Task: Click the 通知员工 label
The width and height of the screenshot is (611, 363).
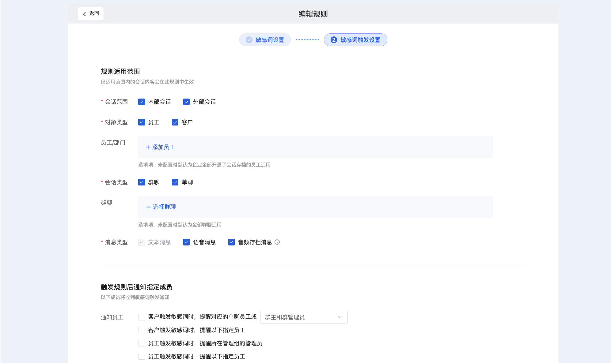Action: [x=112, y=317]
